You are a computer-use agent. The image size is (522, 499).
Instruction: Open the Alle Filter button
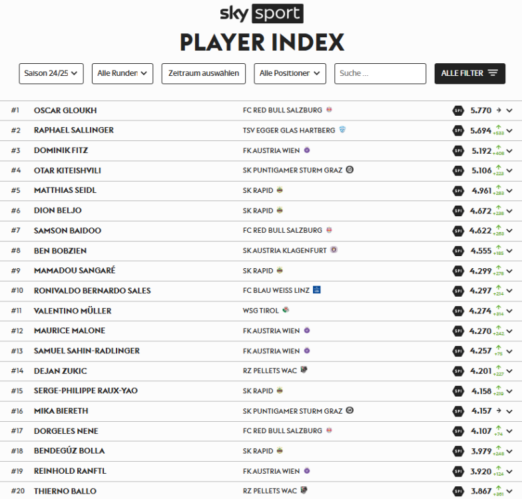[x=469, y=73]
